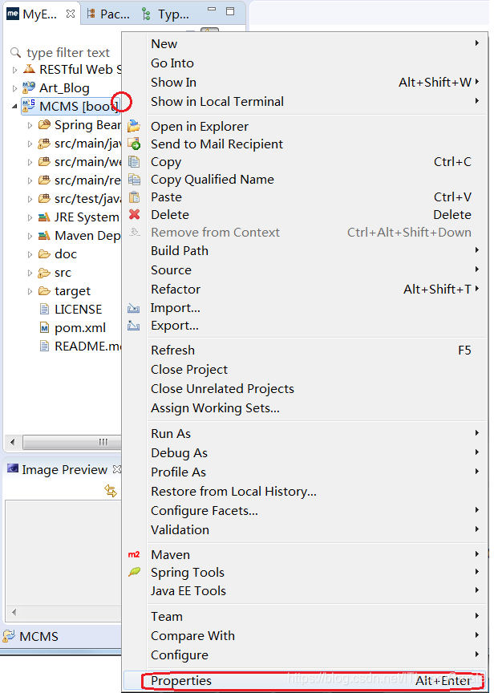
Task: Choose Configure Facets menu entry
Action: click(305, 510)
